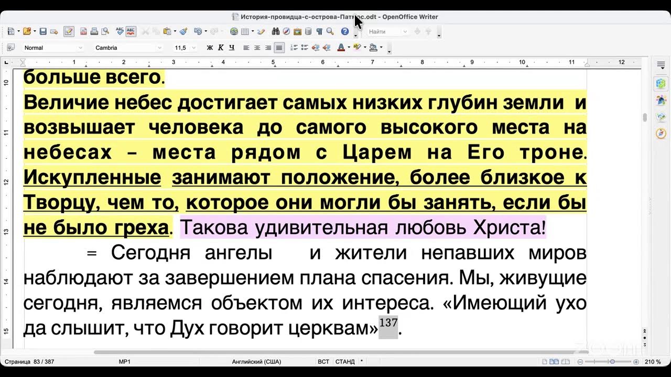
Task: Click page number Страница 83 / 387
Action: point(29,362)
